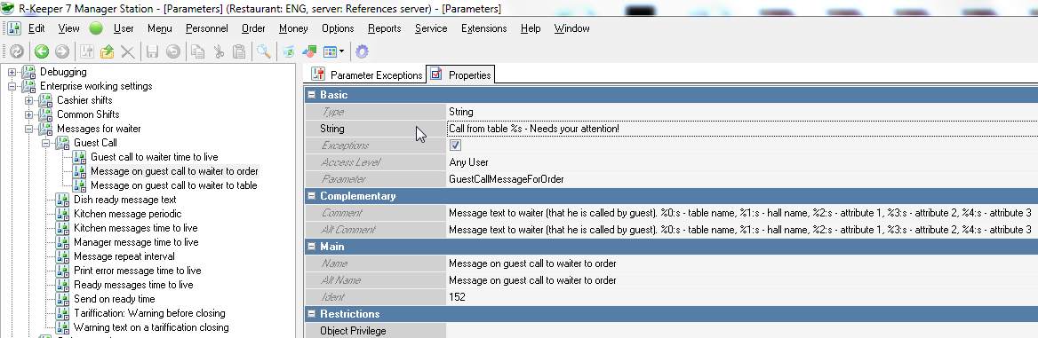The width and height of the screenshot is (1038, 338).
Task: Click the Debugging node icon
Action: (x=28, y=72)
